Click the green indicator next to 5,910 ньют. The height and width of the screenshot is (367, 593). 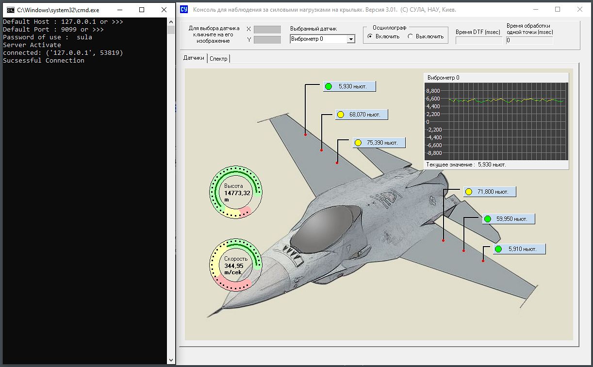498,250
